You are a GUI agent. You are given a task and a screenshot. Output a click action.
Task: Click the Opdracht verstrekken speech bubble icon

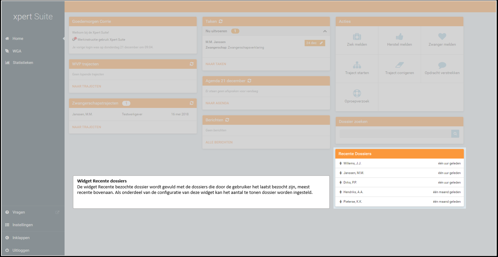442,65
